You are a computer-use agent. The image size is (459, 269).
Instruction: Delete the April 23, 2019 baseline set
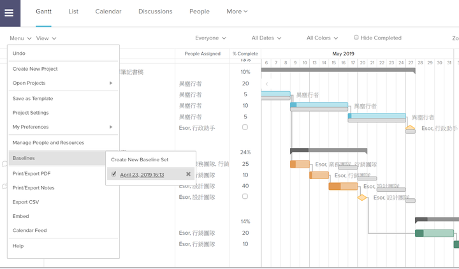tap(188, 174)
